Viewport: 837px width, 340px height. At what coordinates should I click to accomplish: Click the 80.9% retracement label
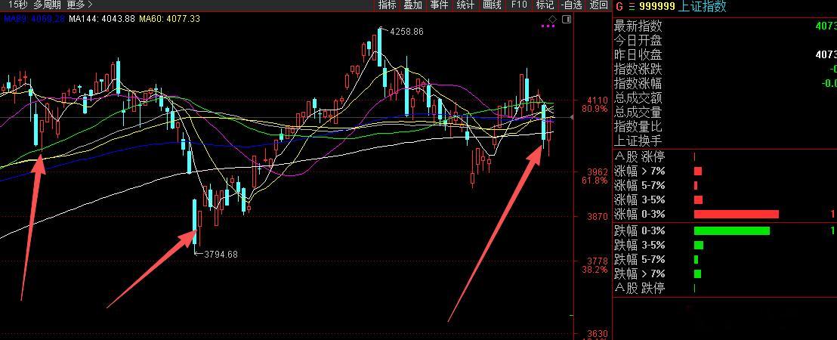[594, 109]
